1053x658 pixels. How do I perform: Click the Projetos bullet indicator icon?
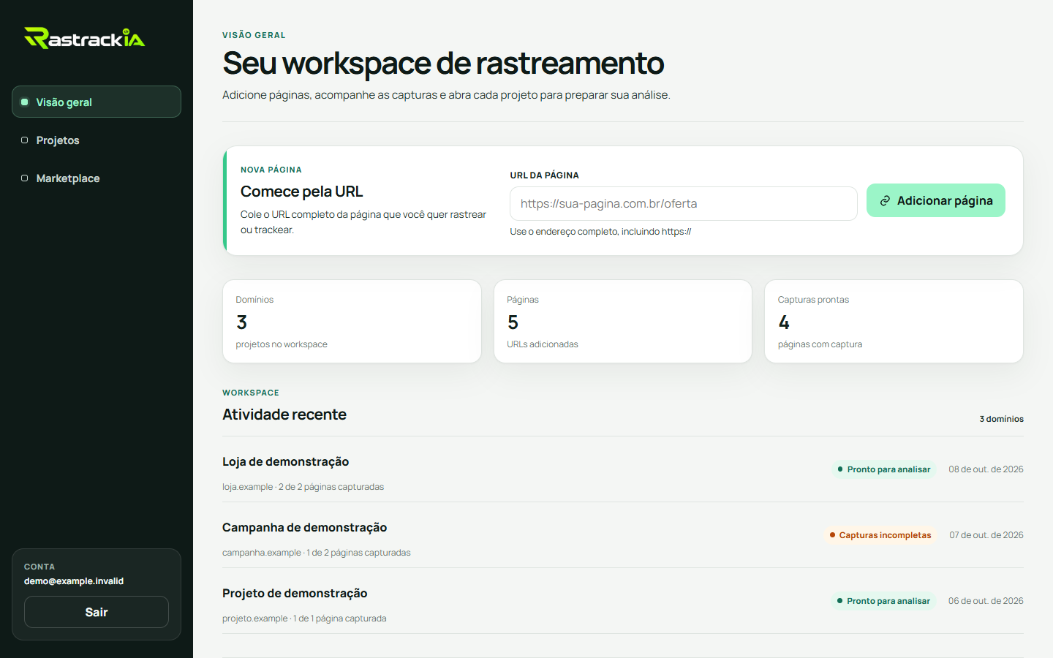pos(25,140)
